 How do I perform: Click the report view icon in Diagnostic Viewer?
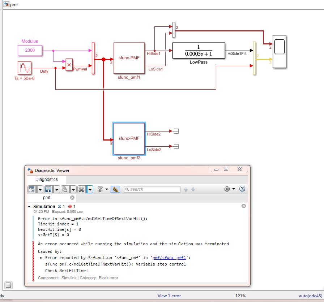(x=31, y=189)
